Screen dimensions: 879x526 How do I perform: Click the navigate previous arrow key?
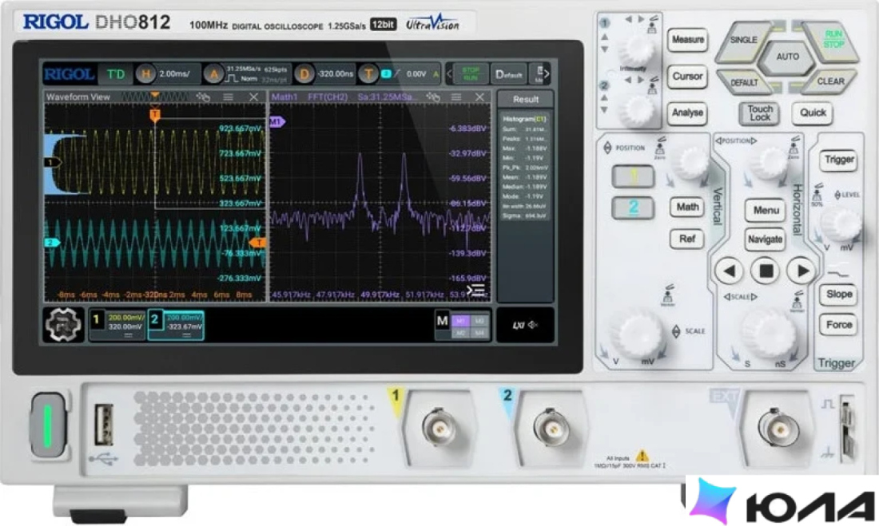[x=730, y=271]
